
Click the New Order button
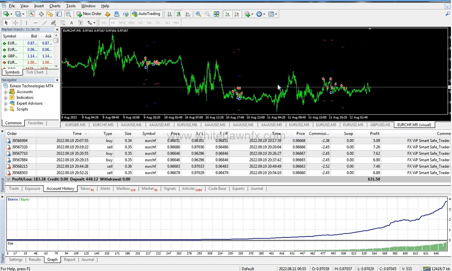tap(89, 14)
